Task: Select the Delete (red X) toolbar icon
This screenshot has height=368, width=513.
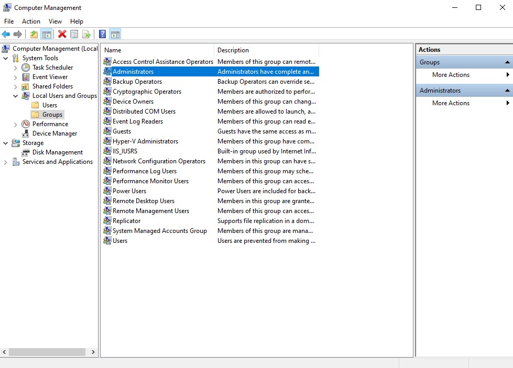Action: (62, 34)
